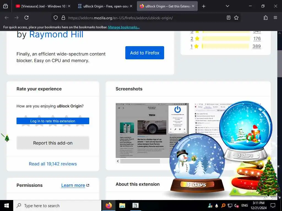Click the orange magnifier tray icon
The height and width of the screenshot is (211, 282).
coord(223,206)
